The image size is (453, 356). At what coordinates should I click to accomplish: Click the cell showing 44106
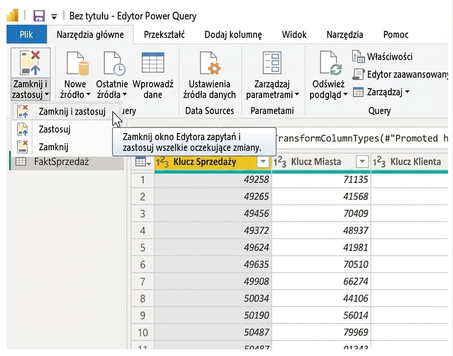click(x=321, y=299)
